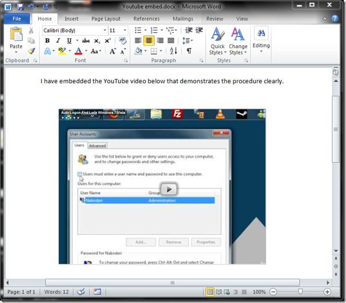346x303 pixels.
Task: Show paragraph marks with the pilcrow icon
Action: point(189,51)
